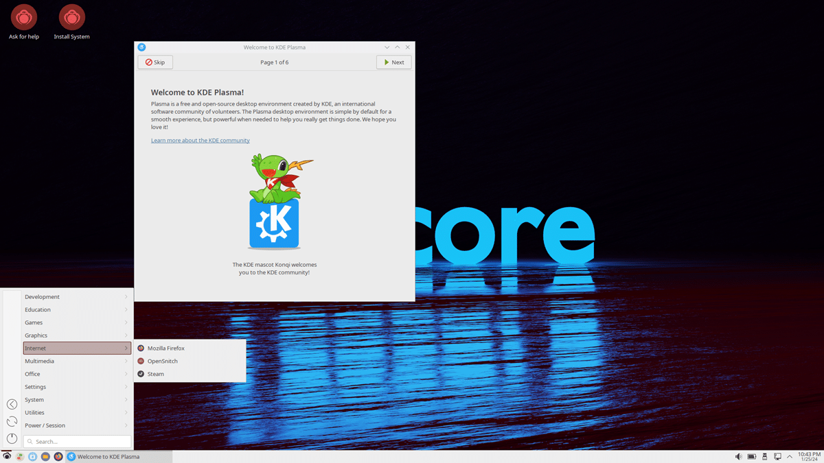Click the application launcher button on taskbar
The height and width of the screenshot is (463, 824).
[x=7, y=456]
